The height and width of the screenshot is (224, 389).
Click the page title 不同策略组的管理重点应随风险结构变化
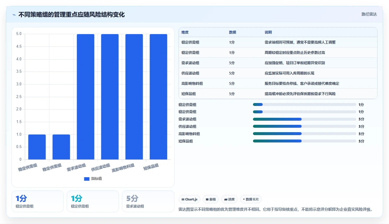[71, 14]
